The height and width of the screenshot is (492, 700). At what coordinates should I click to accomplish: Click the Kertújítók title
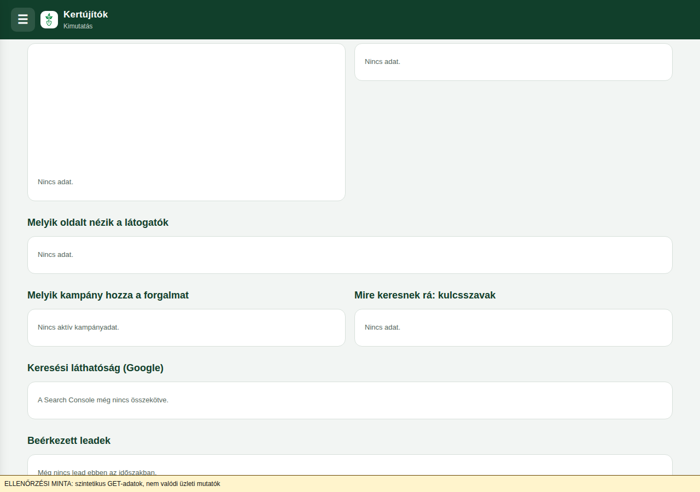pos(85,15)
